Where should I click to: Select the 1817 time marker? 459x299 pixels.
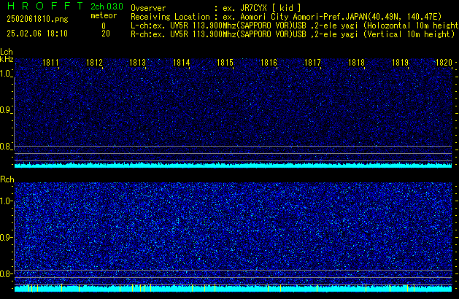312,63
